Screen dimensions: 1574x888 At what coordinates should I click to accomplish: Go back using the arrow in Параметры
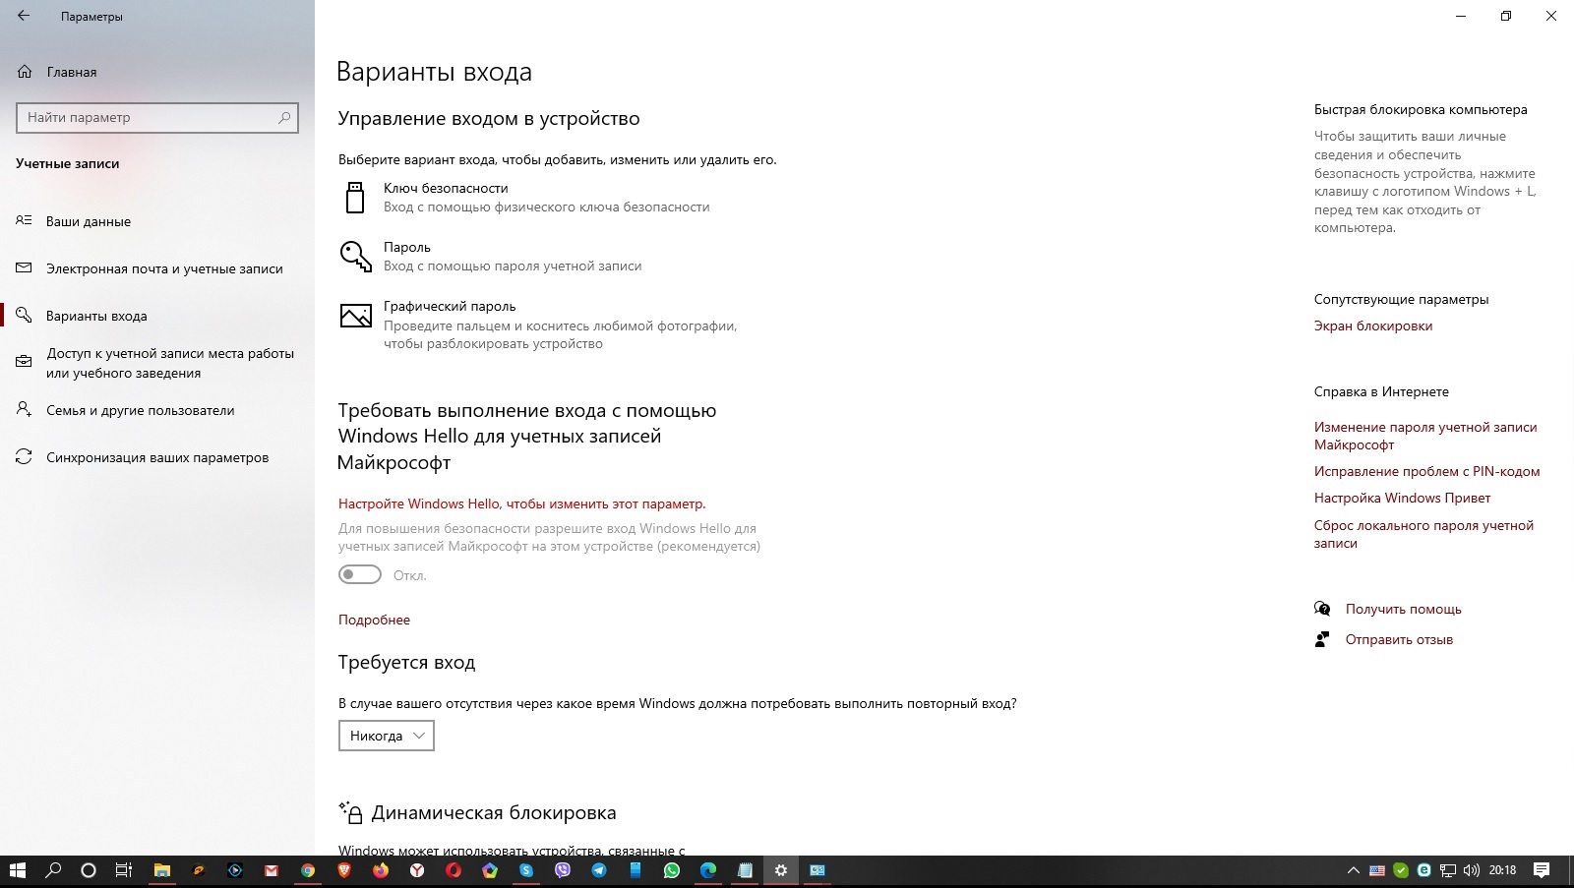pyautogui.click(x=24, y=16)
